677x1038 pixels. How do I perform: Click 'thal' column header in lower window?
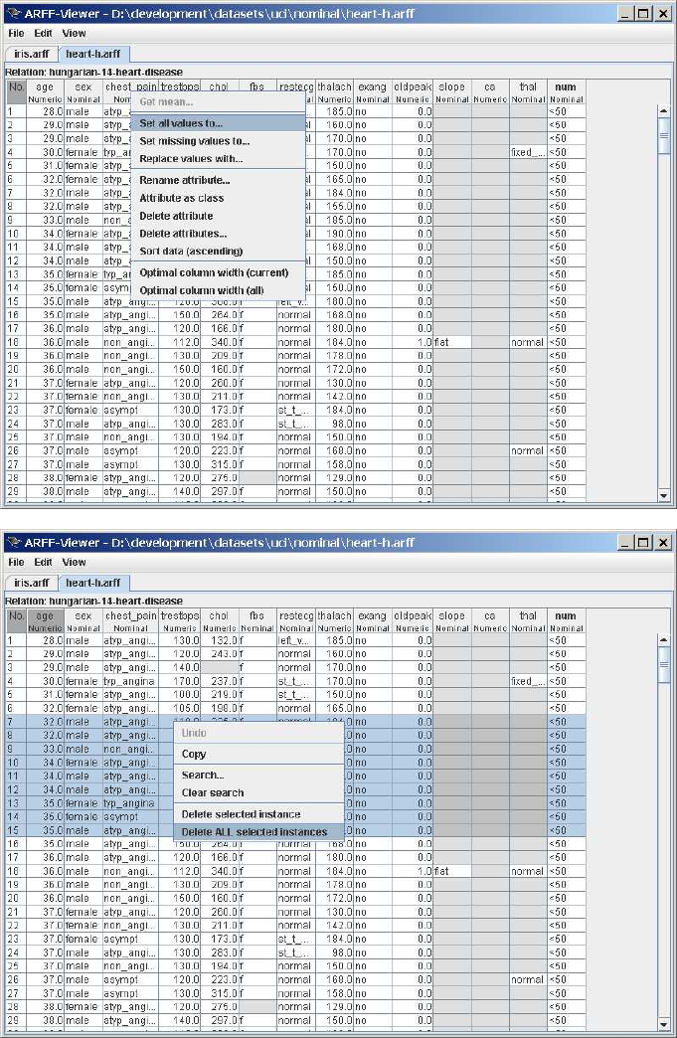[x=528, y=621]
